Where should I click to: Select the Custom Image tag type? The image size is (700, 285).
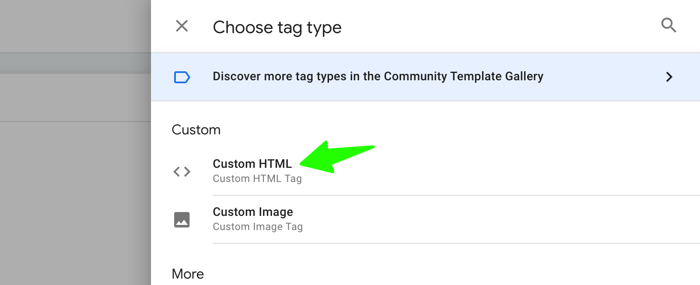(x=253, y=212)
